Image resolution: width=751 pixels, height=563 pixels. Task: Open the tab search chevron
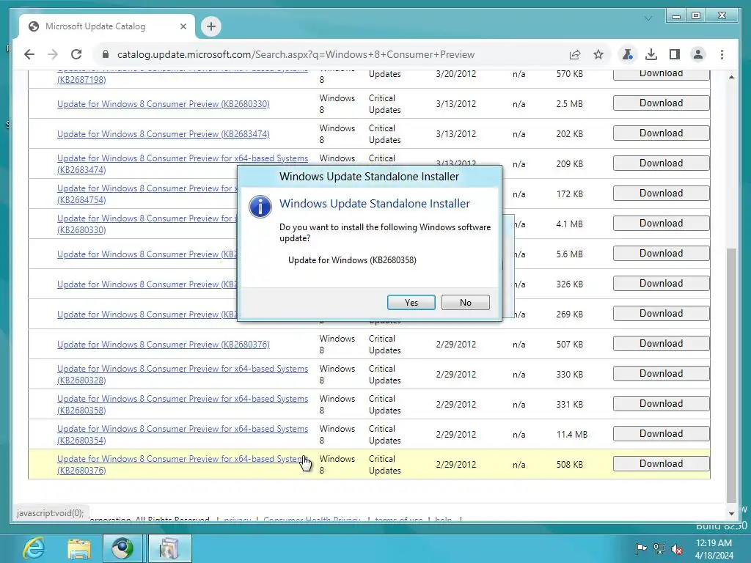click(648, 18)
